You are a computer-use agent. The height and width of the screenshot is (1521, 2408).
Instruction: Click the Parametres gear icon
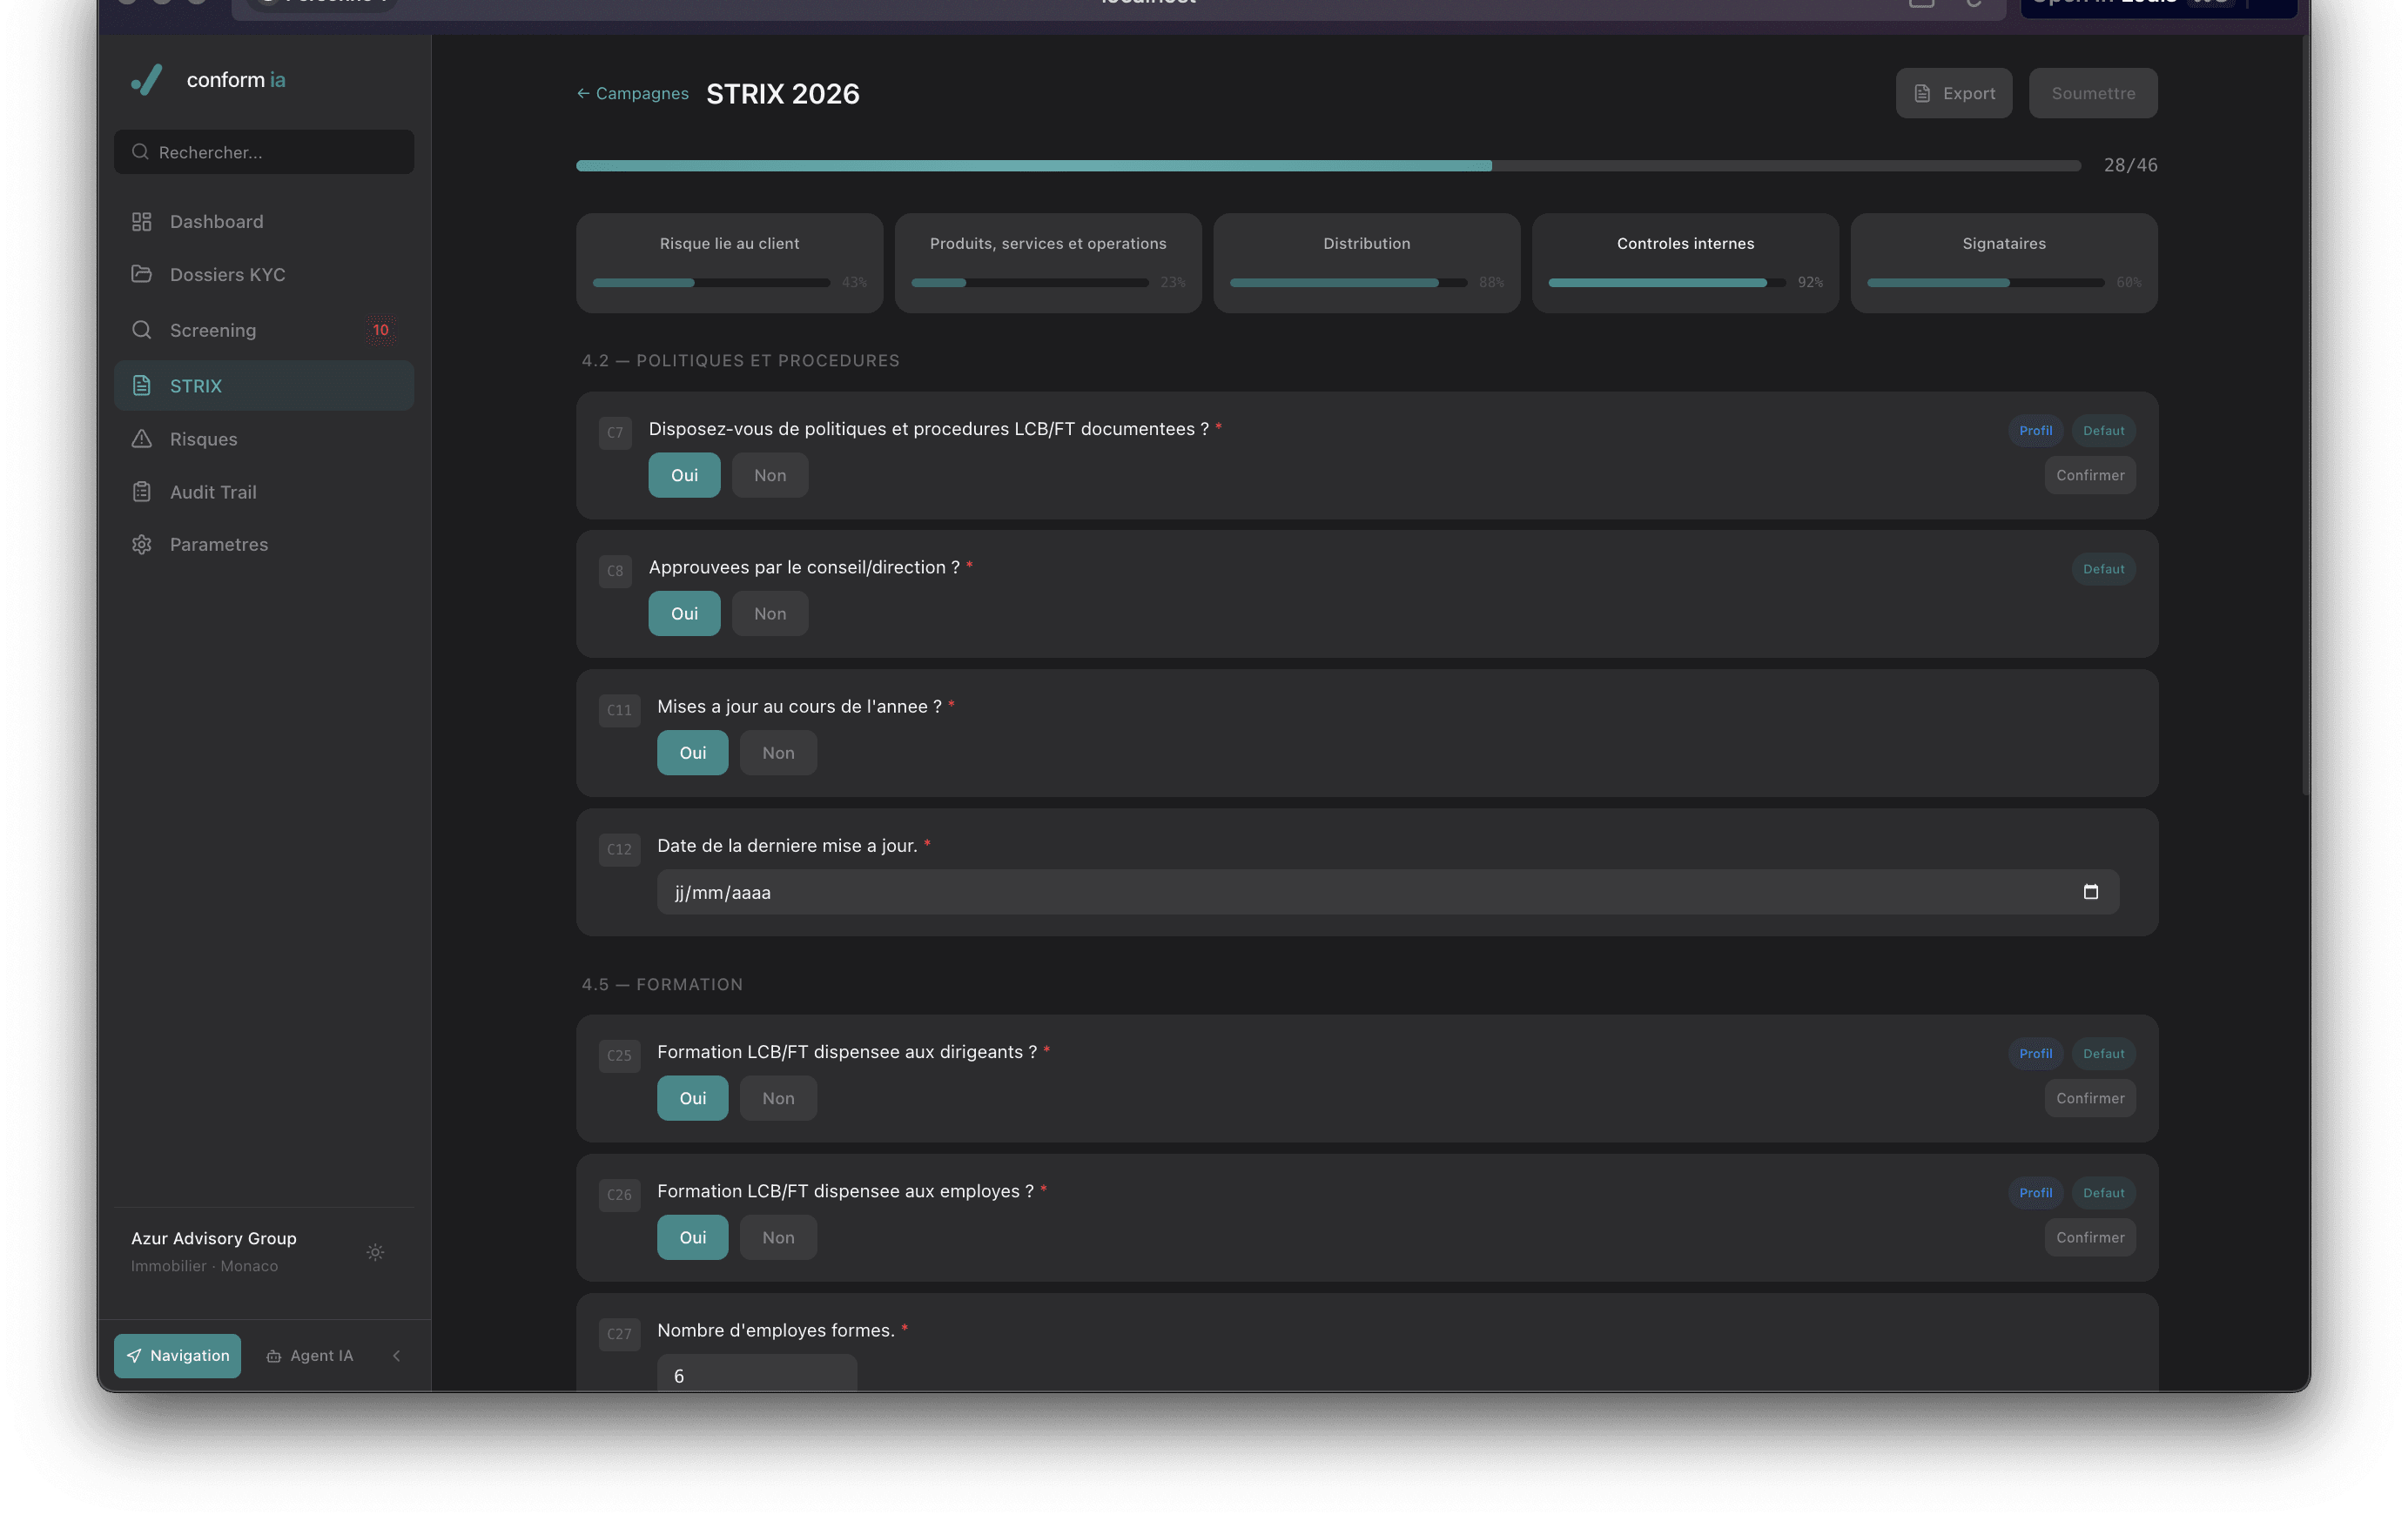pyautogui.click(x=142, y=545)
